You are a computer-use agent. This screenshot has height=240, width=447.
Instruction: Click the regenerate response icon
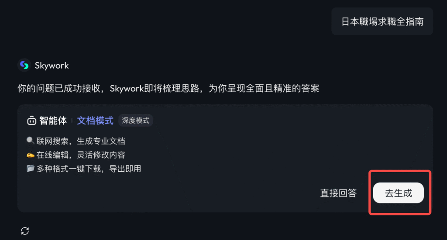25,231
